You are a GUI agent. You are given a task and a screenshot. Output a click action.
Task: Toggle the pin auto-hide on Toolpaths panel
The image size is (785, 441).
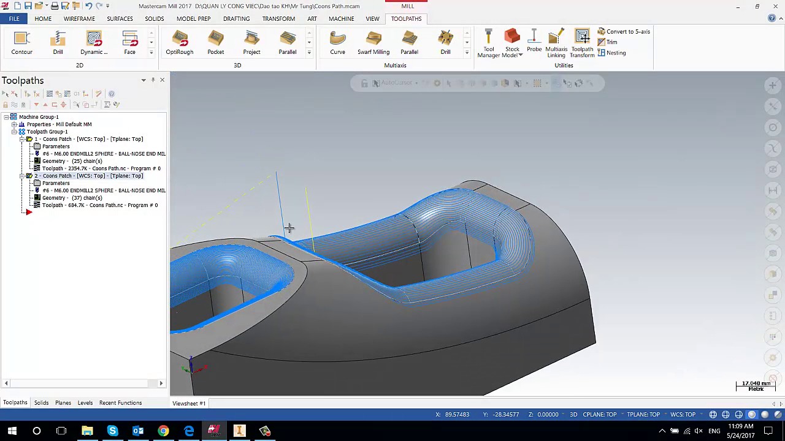point(153,80)
